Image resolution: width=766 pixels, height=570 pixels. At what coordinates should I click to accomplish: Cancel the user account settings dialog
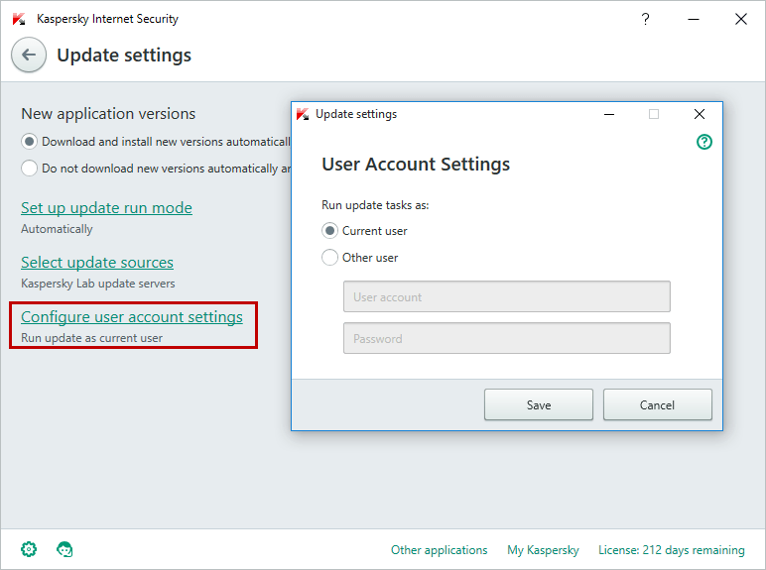657,404
